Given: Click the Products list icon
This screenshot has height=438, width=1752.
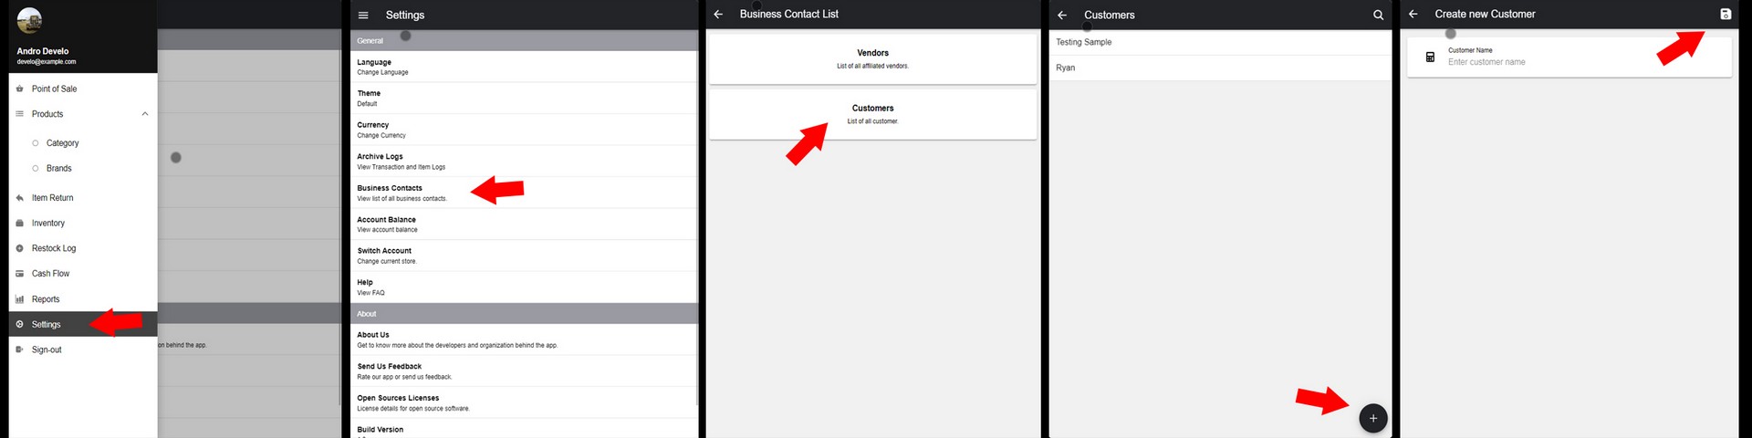Looking at the screenshot, I should (x=20, y=114).
